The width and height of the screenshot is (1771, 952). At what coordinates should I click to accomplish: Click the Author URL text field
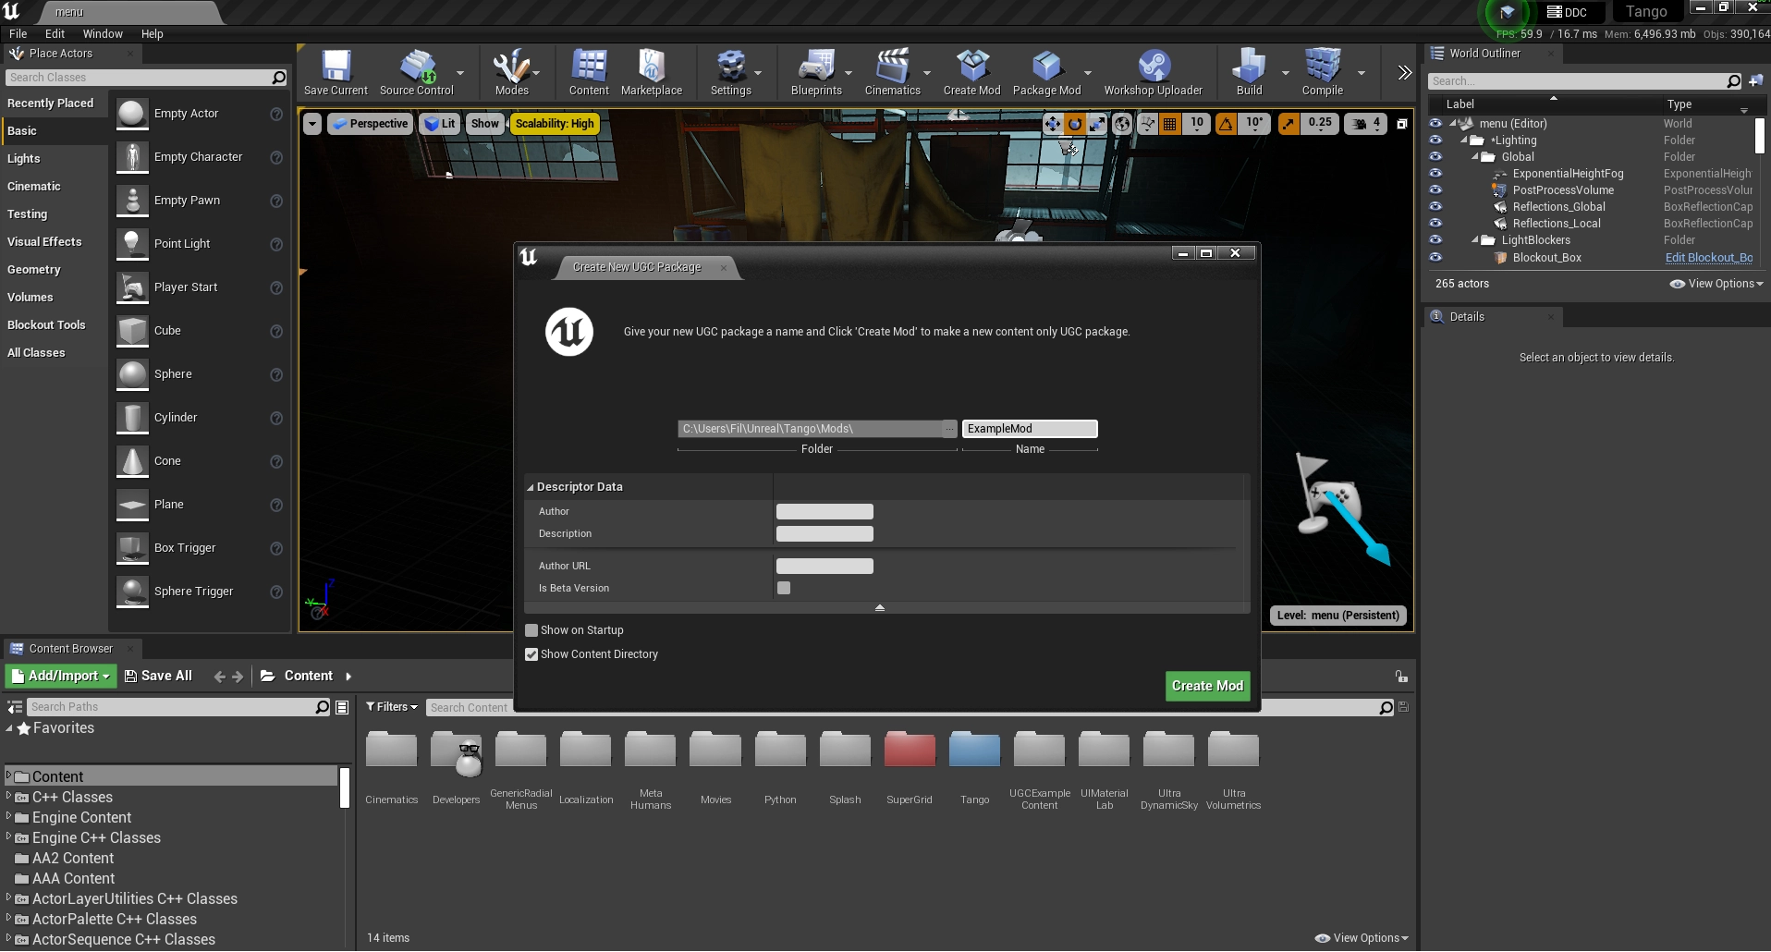click(824, 566)
